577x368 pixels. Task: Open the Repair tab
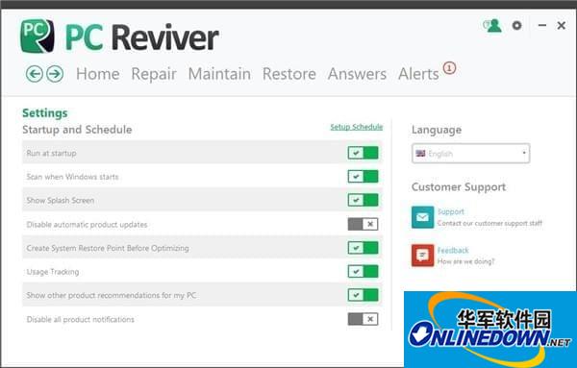pos(154,74)
